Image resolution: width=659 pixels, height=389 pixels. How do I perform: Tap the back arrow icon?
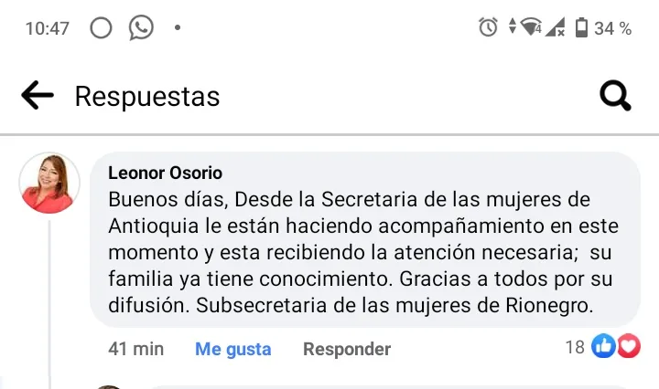(38, 95)
